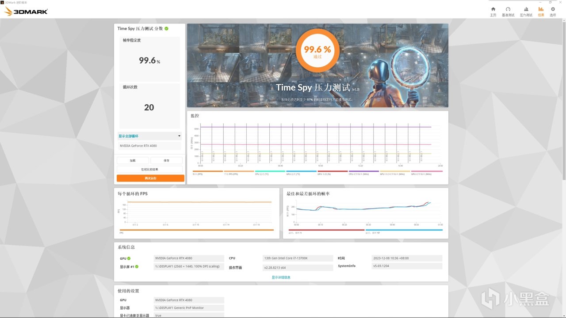Toggle the 帧率 (FPS) orange legend swatch
This screenshot has height=318, width=566.
[208, 171]
